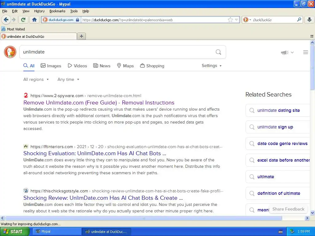Expand the Settings dropdown

(x=212, y=66)
